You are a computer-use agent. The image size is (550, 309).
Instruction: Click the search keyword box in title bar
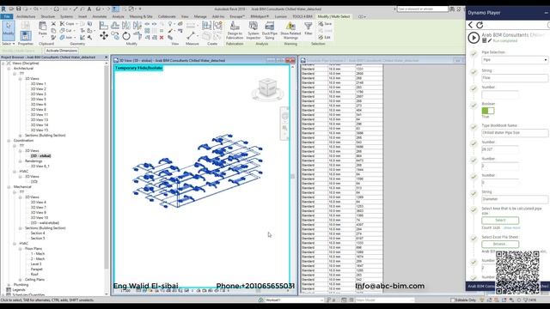pyautogui.click(x=422, y=9)
